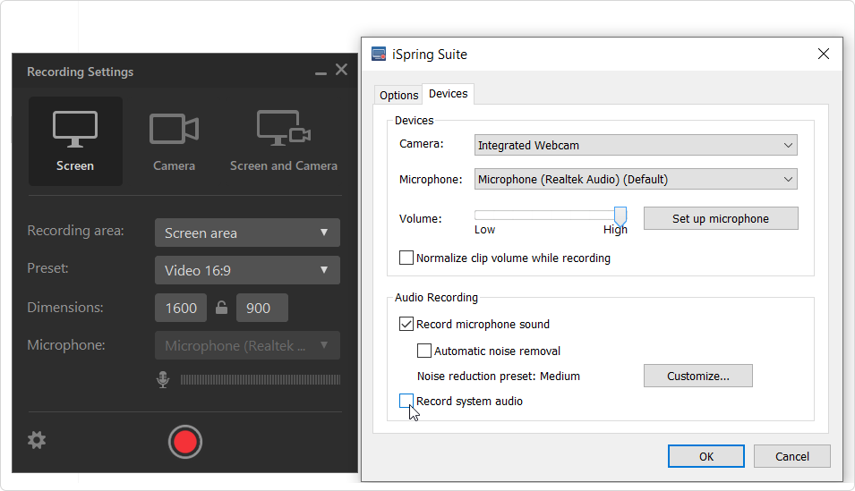855x491 pixels.
Task: Enable Automatic noise removal
Action: [x=424, y=351]
